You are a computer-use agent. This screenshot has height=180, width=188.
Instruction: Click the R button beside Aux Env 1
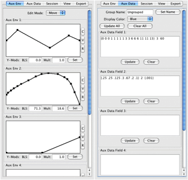[x=83, y=49]
